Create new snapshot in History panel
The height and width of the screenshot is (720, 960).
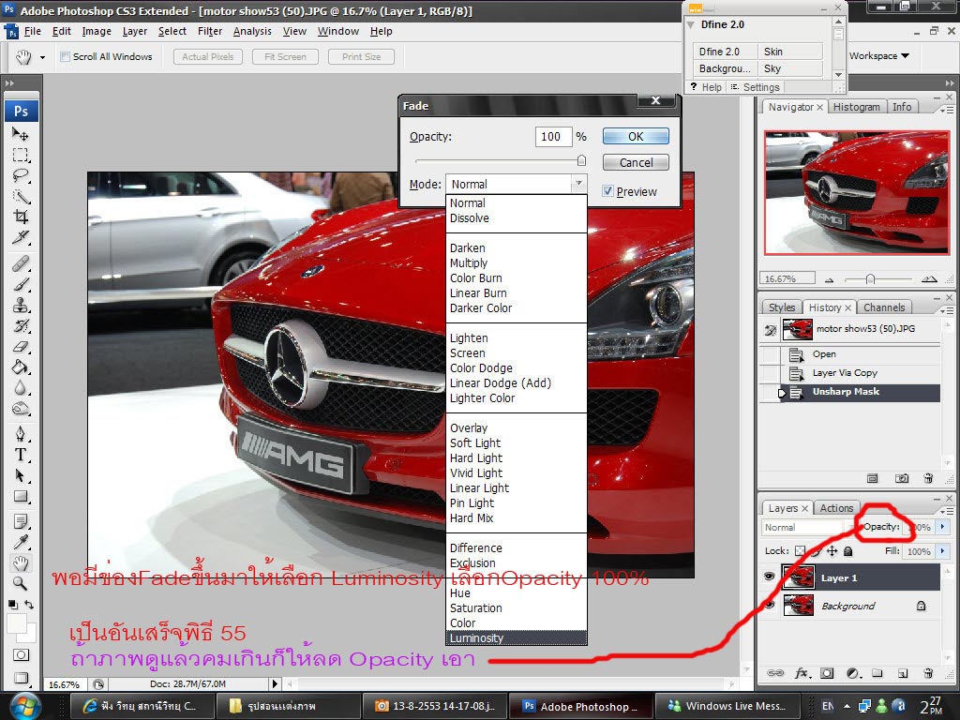902,478
